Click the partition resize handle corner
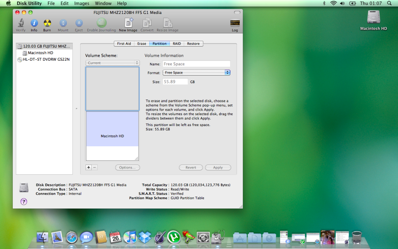The width and height of the screenshot is (398, 249). pyautogui.click(x=136, y=159)
